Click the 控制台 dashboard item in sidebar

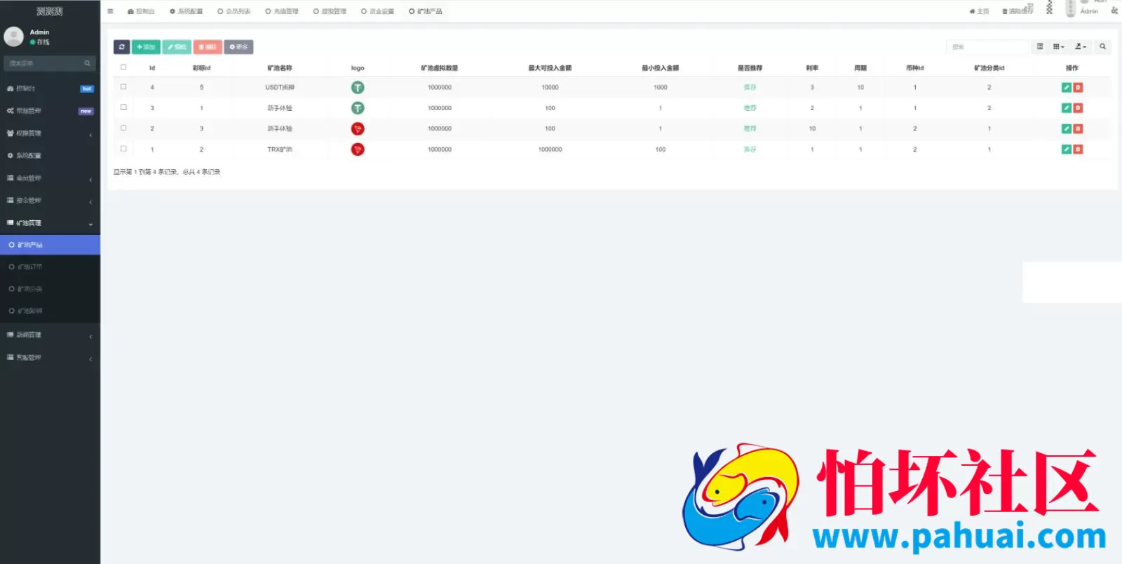click(50, 88)
